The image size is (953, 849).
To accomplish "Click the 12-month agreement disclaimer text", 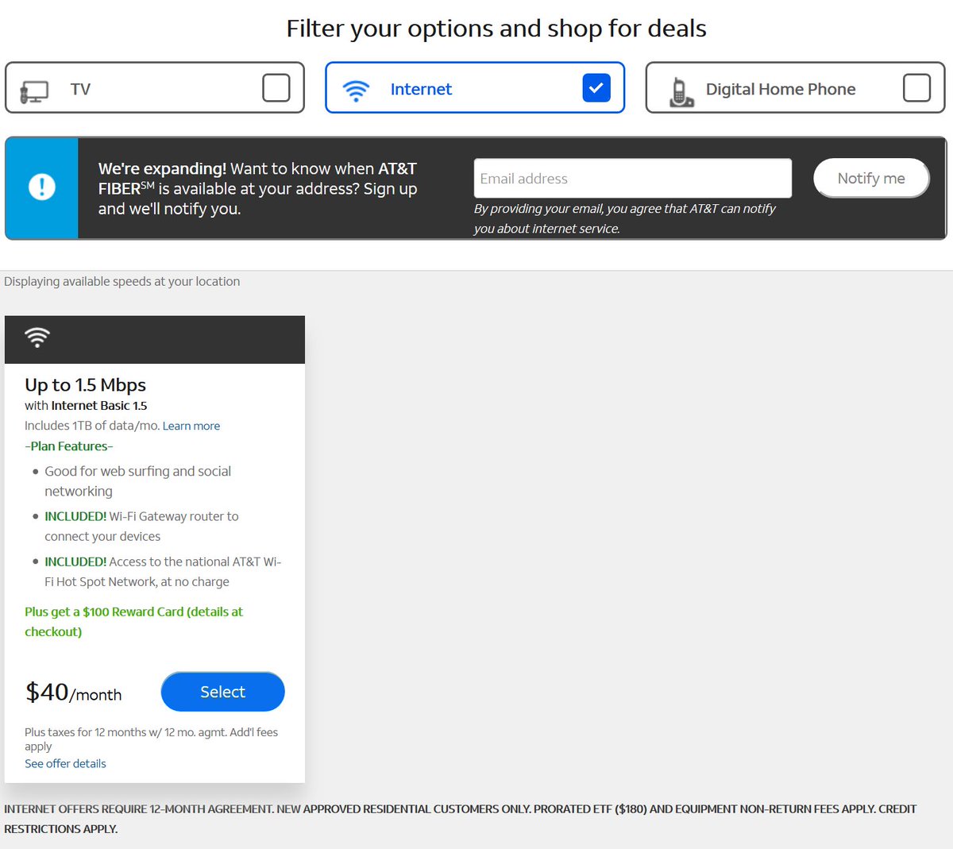I will [461, 819].
